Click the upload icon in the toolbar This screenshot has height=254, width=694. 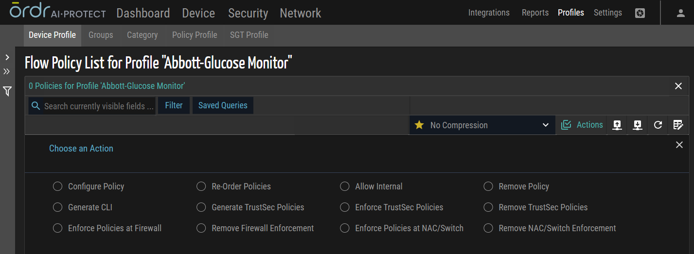[x=617, y=125]
